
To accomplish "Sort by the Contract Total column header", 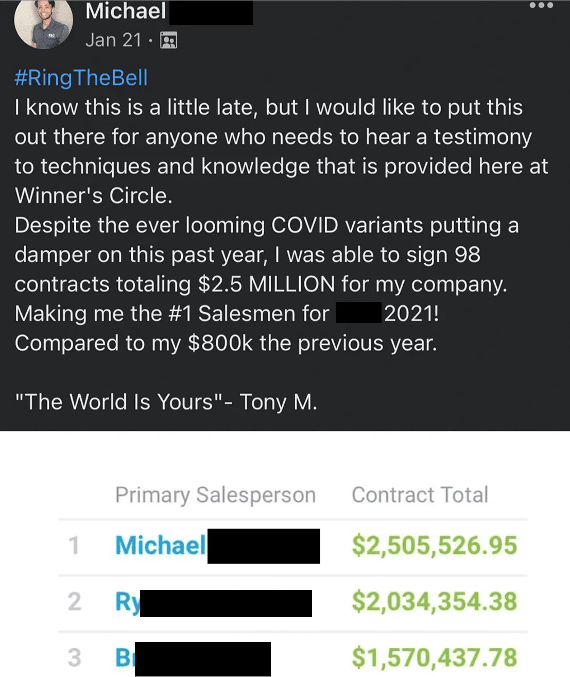I will pyautogui.click(x=420, y=495).
